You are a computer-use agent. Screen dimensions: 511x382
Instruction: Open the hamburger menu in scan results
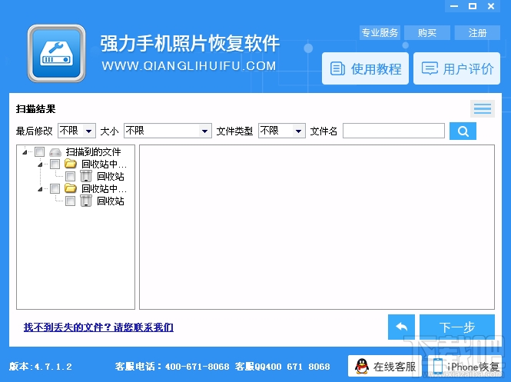click(483, 108)
